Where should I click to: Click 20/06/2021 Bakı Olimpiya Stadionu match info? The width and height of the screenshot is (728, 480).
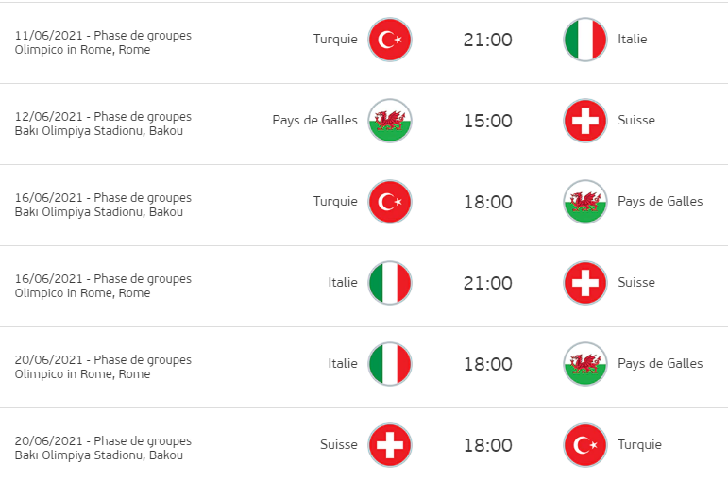[x=103, y=448]
